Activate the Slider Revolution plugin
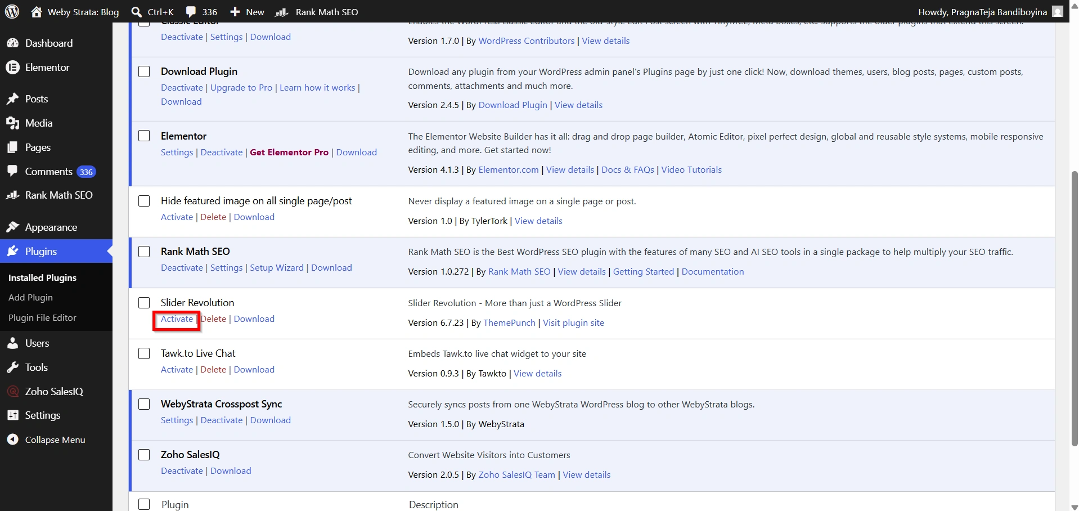 (177, 319)
